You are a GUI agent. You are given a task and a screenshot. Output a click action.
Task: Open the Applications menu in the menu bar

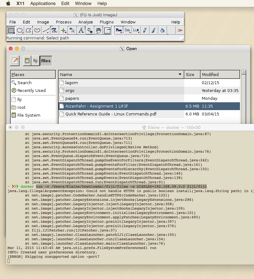[x=43, y=3]
